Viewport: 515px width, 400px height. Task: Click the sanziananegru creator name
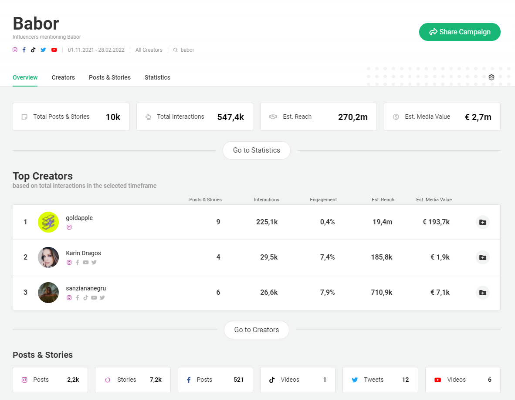[86, 289]
